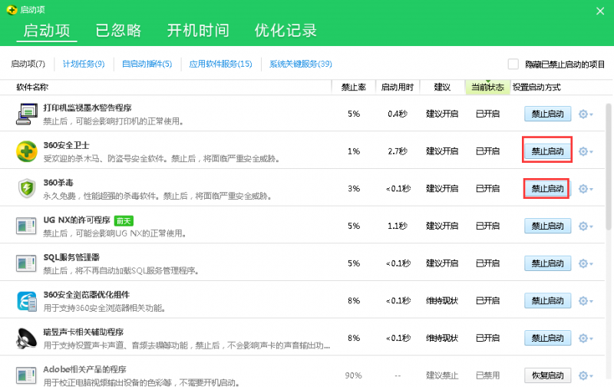Click the 90% 禁止率 value for Adobe

[x=353, y=375]
